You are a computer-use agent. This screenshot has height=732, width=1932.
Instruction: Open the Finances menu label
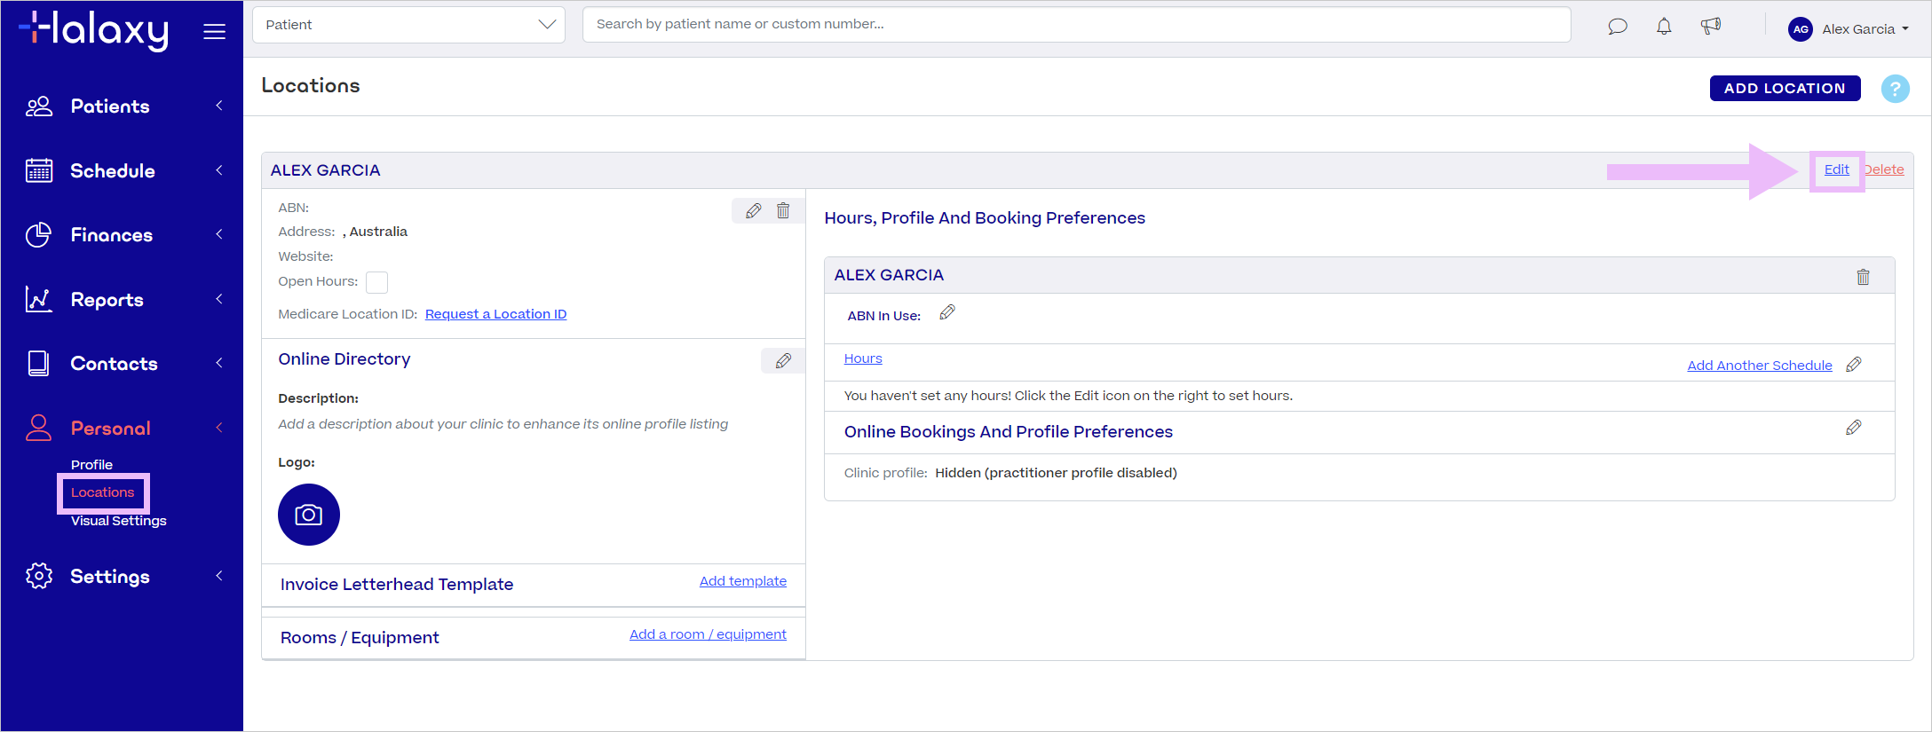(x=112, y=235)
